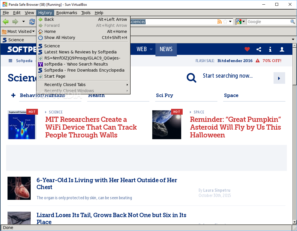297x231 pixels.
Task: Click the RSS feed icon in address bar
Action: click(x=219, y=22)
